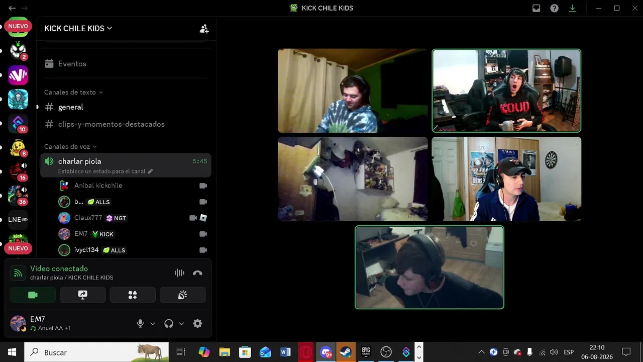643x362 pixels.
Task: Open the server with badge 16
Action: 18,171
